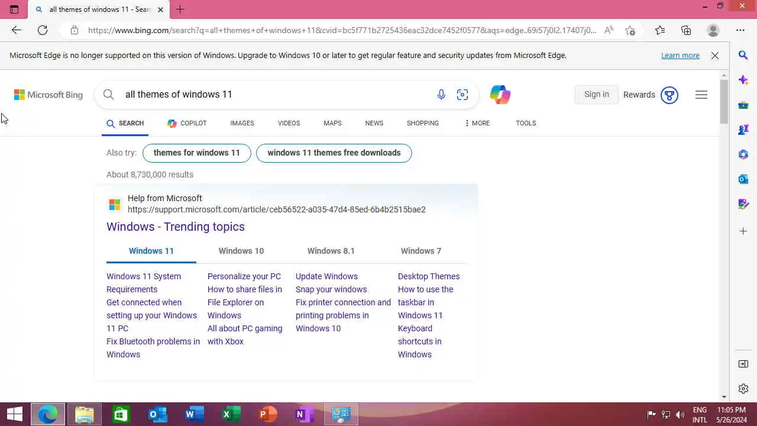
Task: Click 'windows 11 themes free downloads' suggestion
Action: tap(334, 153)
